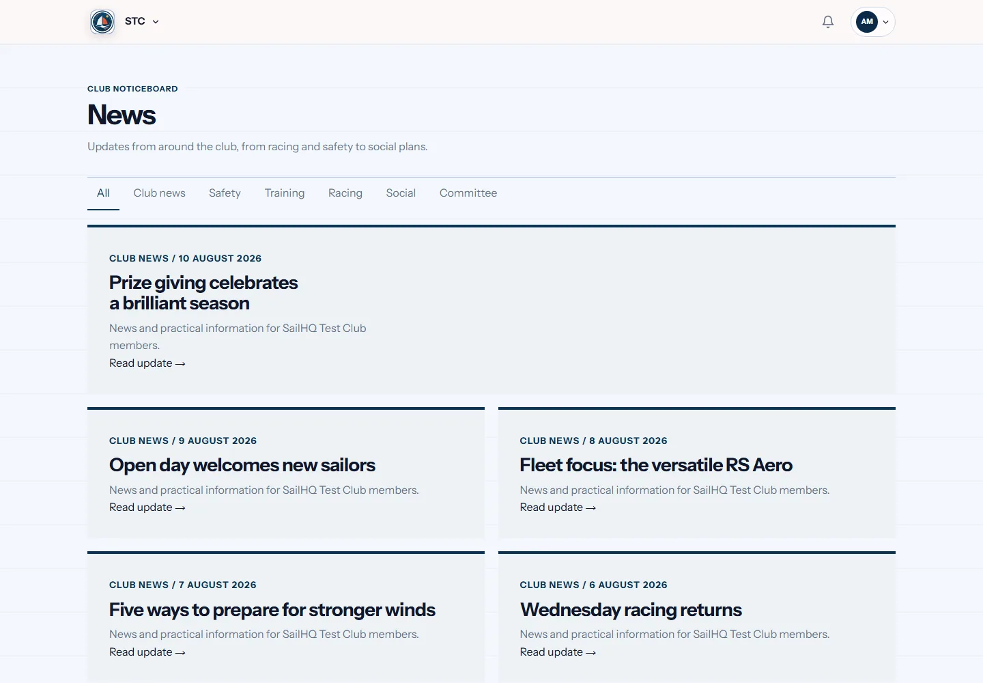Open 'Prize giving celebrates a brilliant season' headline
Image resolution: width=983 pixels, height=683 pixels.
click(x=203, y=293)
